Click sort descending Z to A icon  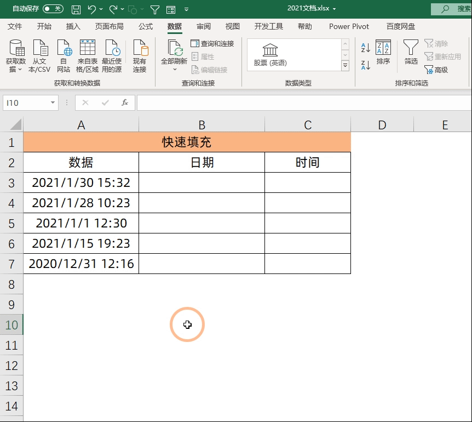(x=365, y=65)
